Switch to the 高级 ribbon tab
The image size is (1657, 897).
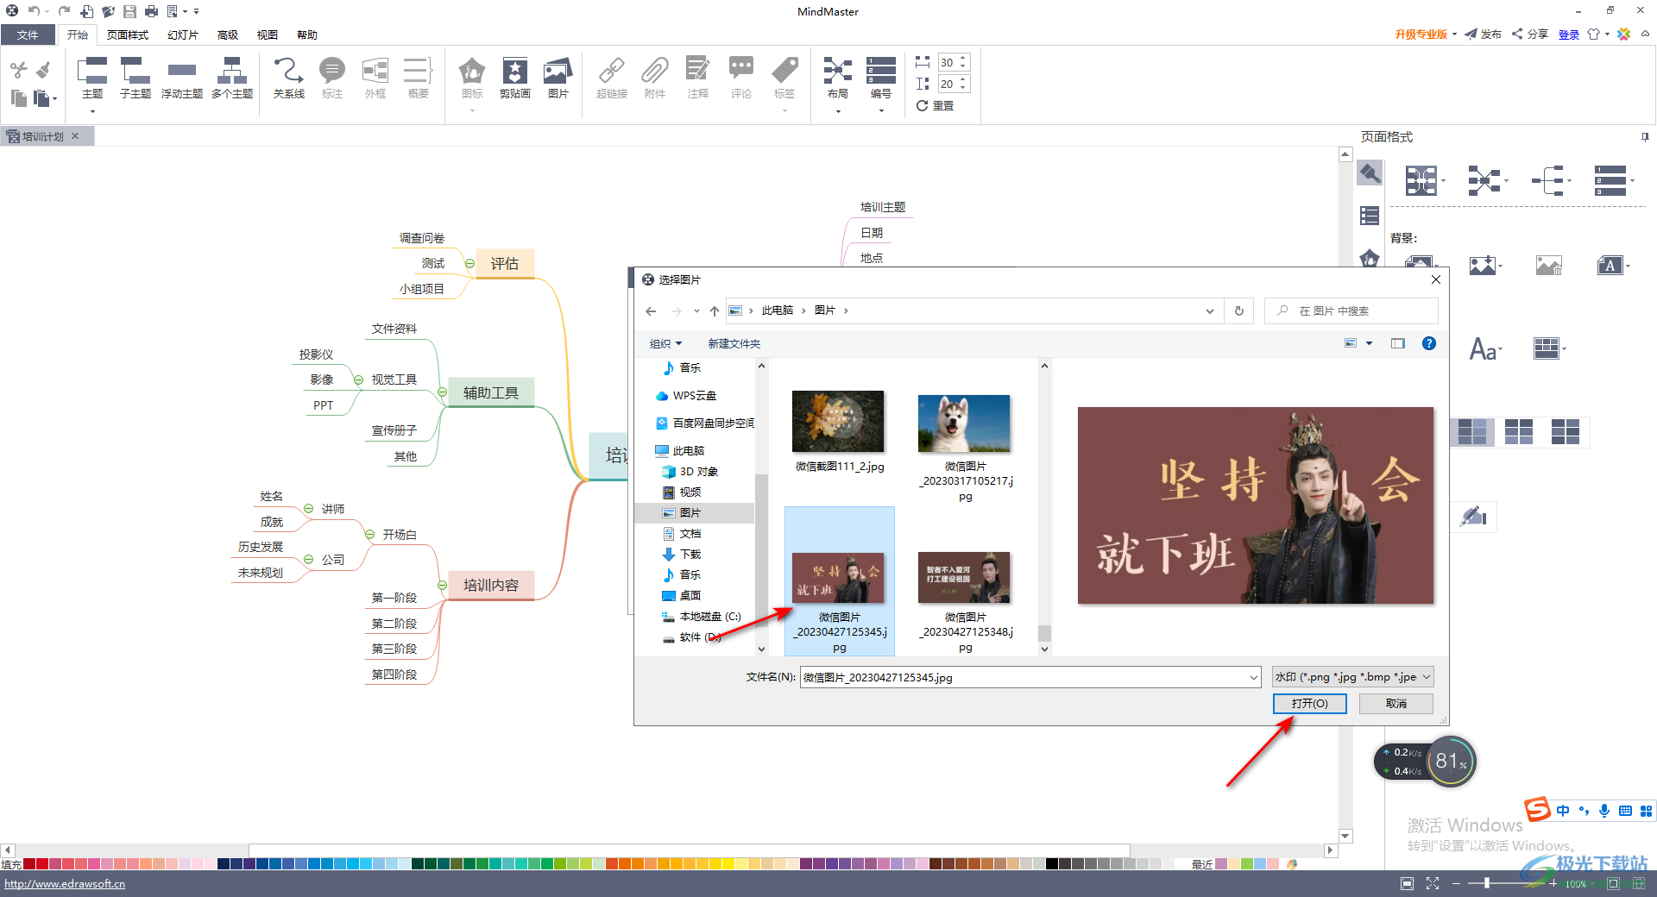228,34
